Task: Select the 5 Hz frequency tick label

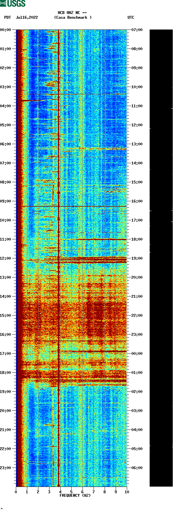Action: pos(71,492)
